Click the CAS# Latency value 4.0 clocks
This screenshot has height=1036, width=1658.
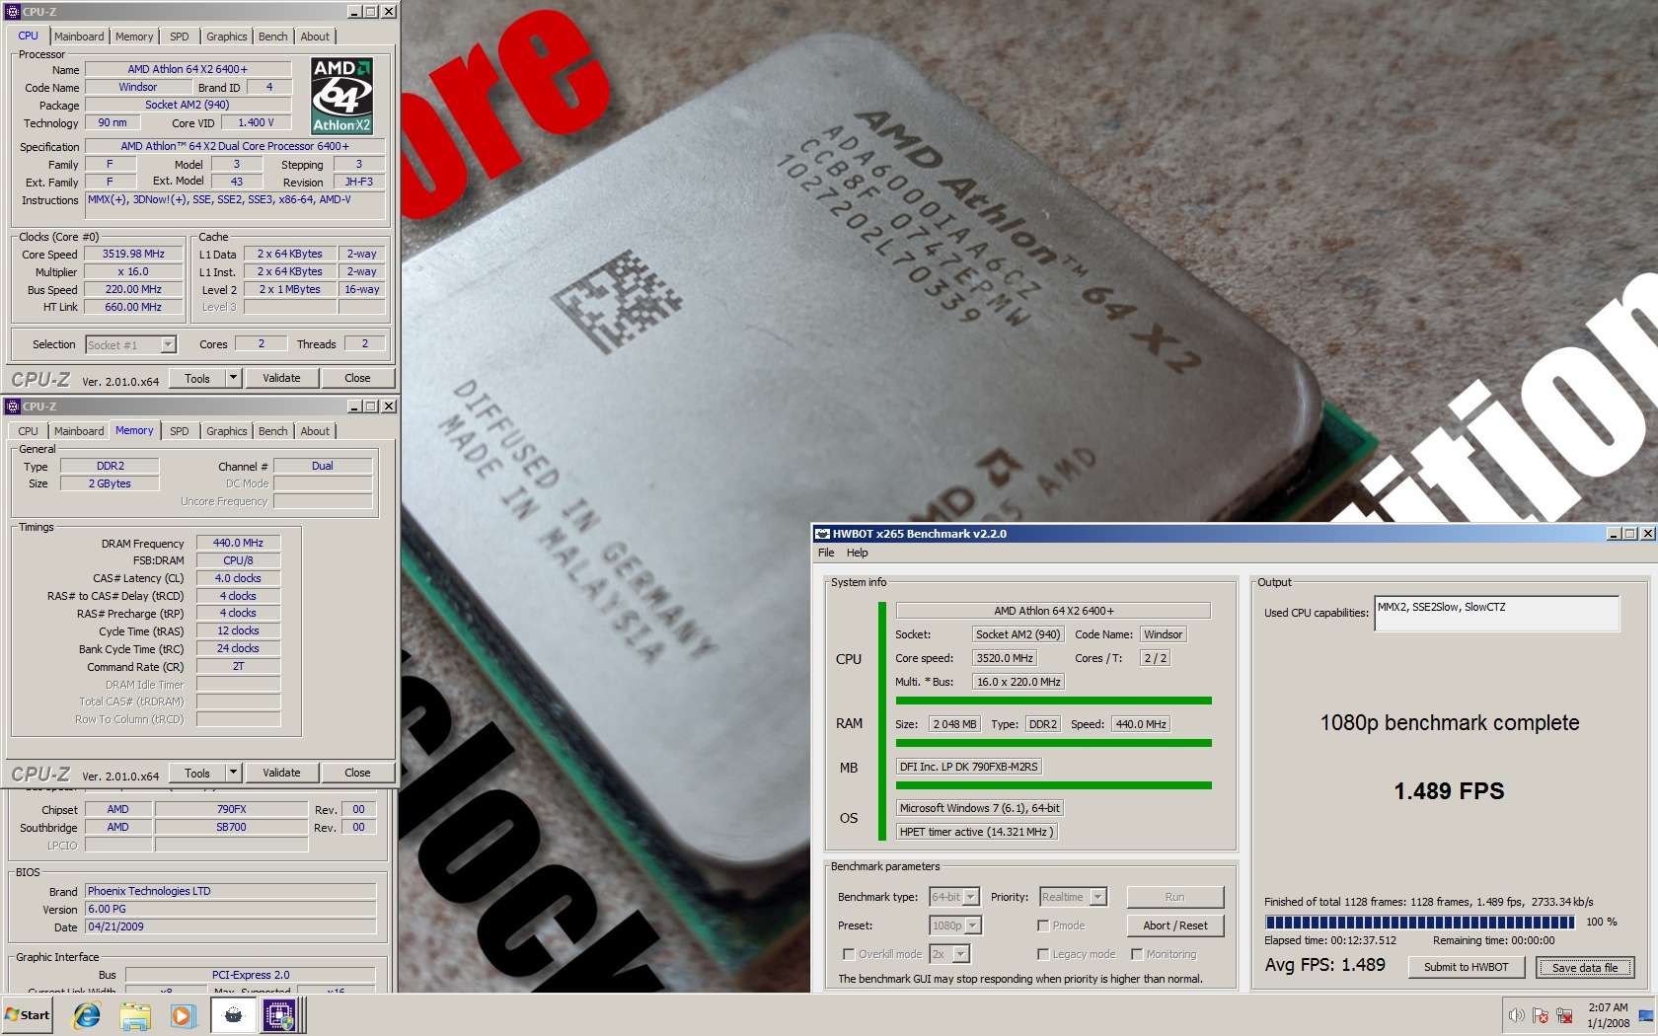click(x=238, y=578)
